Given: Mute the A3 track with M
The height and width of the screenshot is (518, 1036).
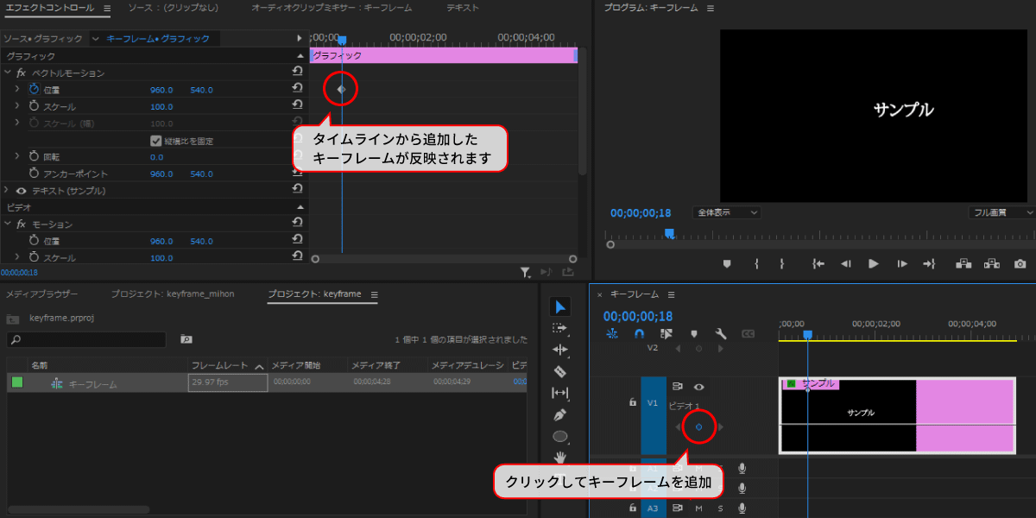Looking at the screenshot, I should 698,508.
